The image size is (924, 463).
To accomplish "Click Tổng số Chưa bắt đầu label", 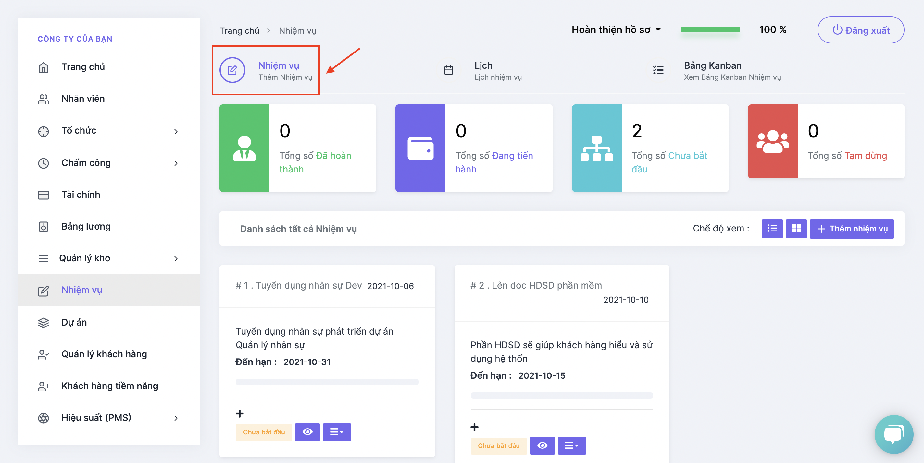I will coord(669,162).
